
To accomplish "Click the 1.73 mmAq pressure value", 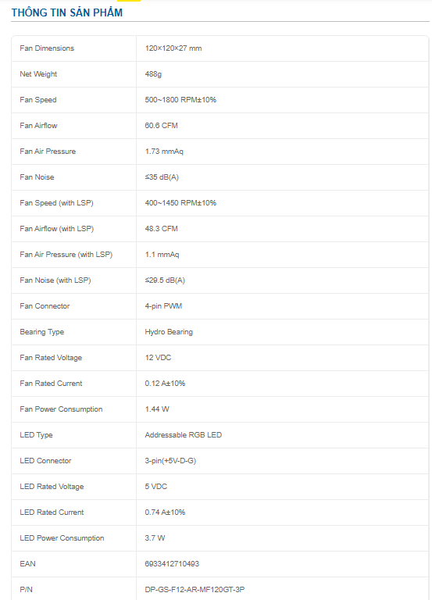I will tap(164, 152).
